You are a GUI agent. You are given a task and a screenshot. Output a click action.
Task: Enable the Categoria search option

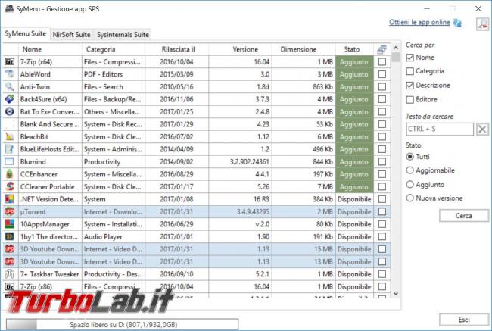point(409,71)
